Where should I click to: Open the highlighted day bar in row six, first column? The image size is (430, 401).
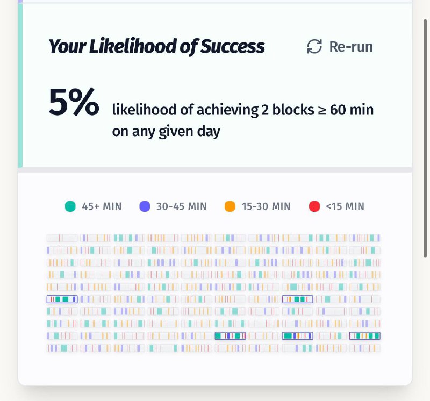tap(62, 299)
